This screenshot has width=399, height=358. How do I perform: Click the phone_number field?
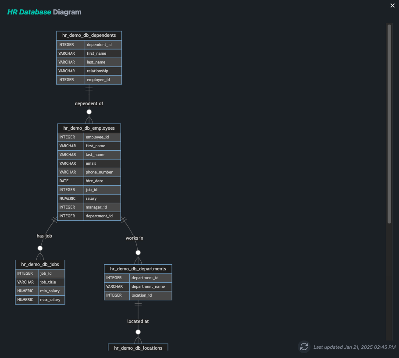click(x=102, y=172)
